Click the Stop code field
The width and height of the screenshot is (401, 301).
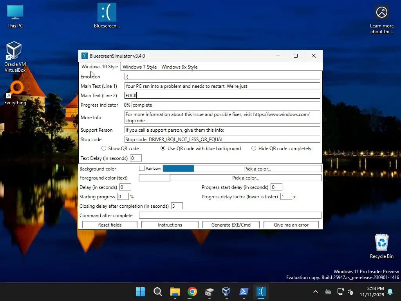(x=222, y=139)
